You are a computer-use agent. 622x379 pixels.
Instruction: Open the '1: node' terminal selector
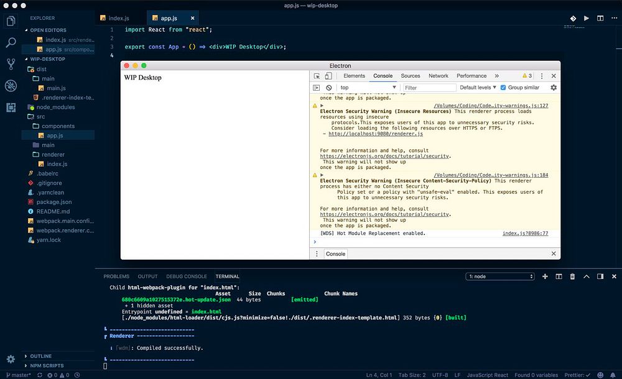(x=500, y=276)
